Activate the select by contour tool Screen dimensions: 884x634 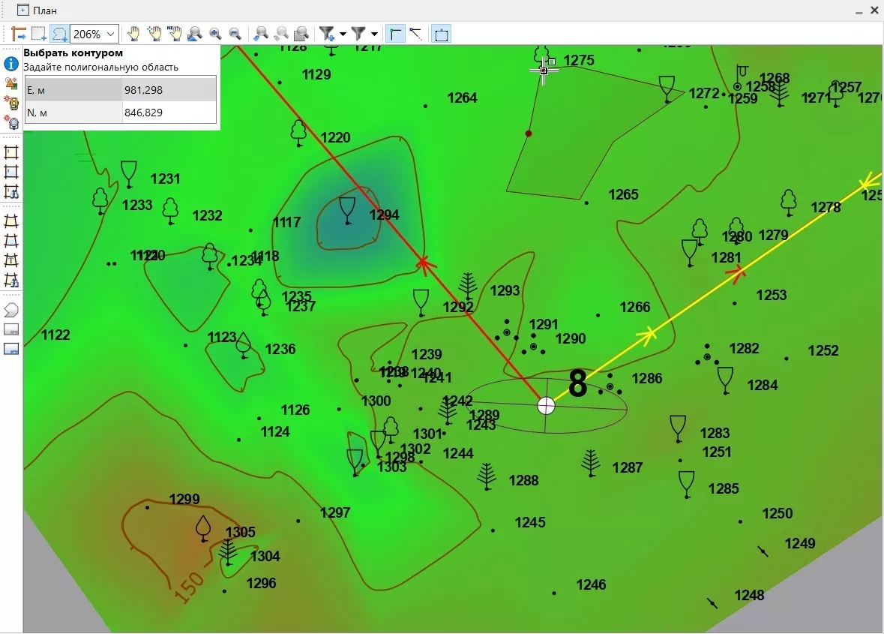pos(59,34)
